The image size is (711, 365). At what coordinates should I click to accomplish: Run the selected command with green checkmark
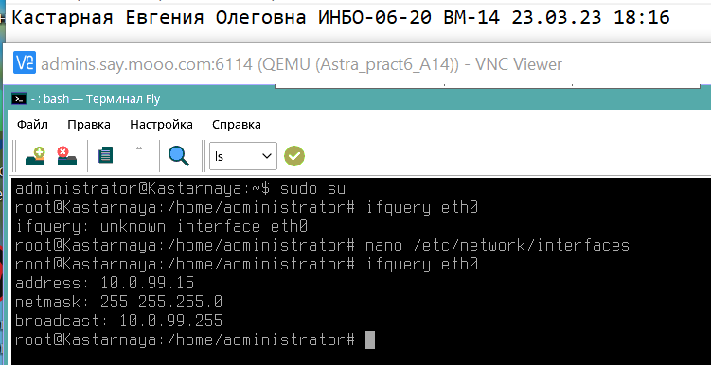point(294,156)
